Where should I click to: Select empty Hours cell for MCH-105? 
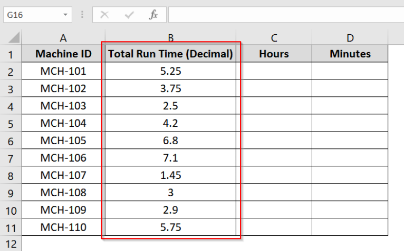[274, 140]
